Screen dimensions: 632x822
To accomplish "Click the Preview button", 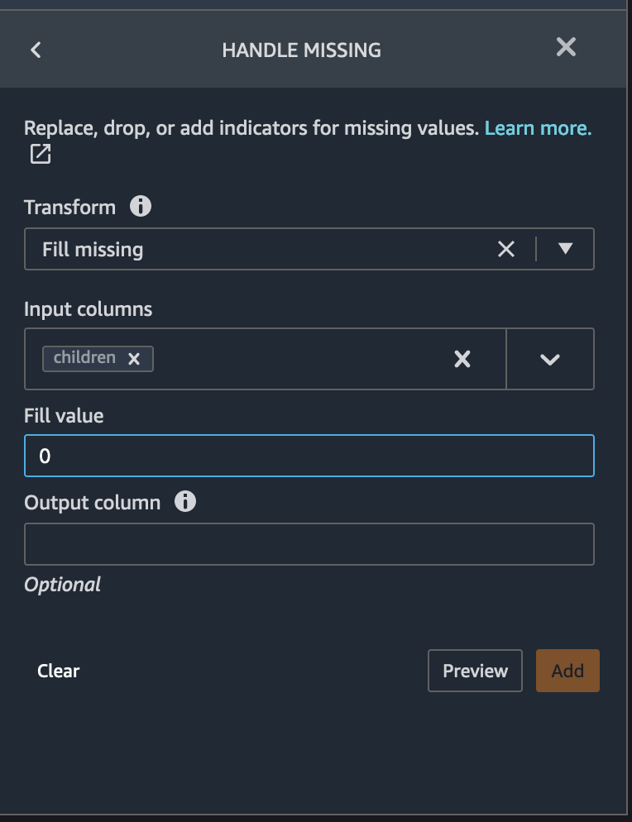I will pos(475,671).
